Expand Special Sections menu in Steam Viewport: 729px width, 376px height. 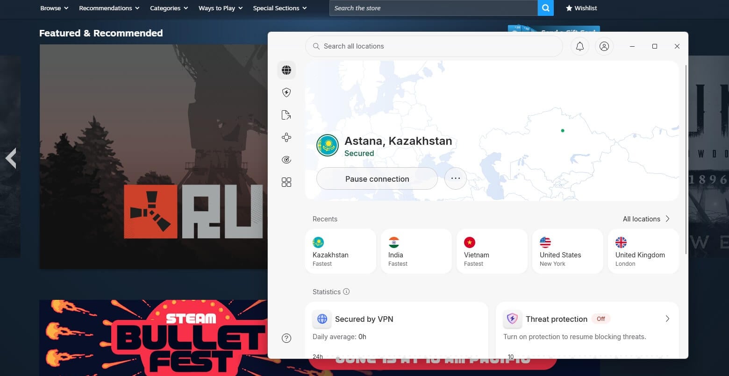coord(280,8)
